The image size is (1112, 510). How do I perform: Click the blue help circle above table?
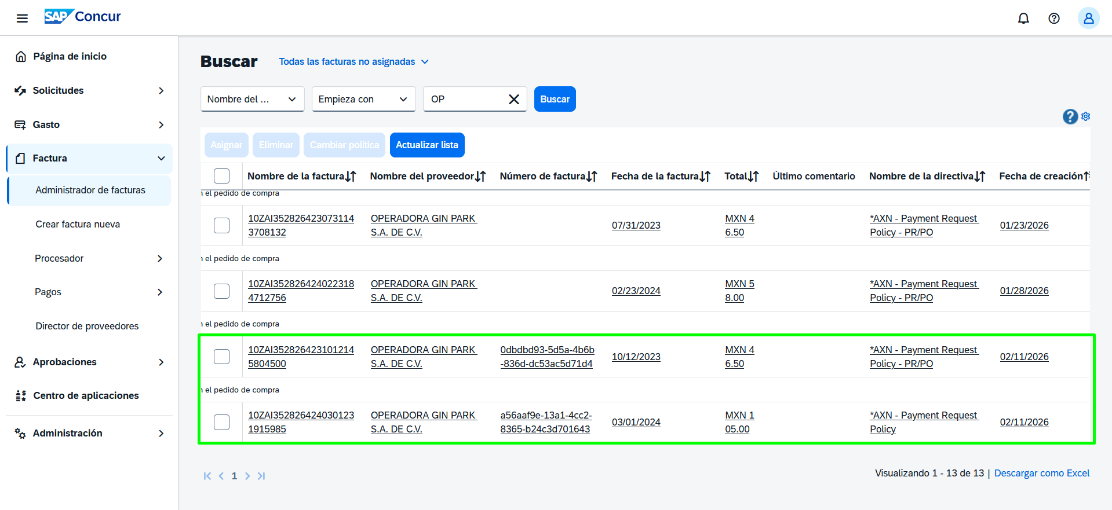click(x=1070, y=117)
